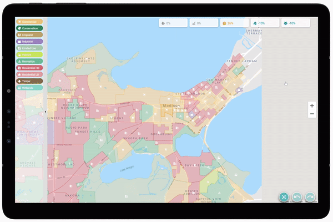Click the REGENT neighborhood label
This screenshot has width=333, height=222.
(117, 118)
